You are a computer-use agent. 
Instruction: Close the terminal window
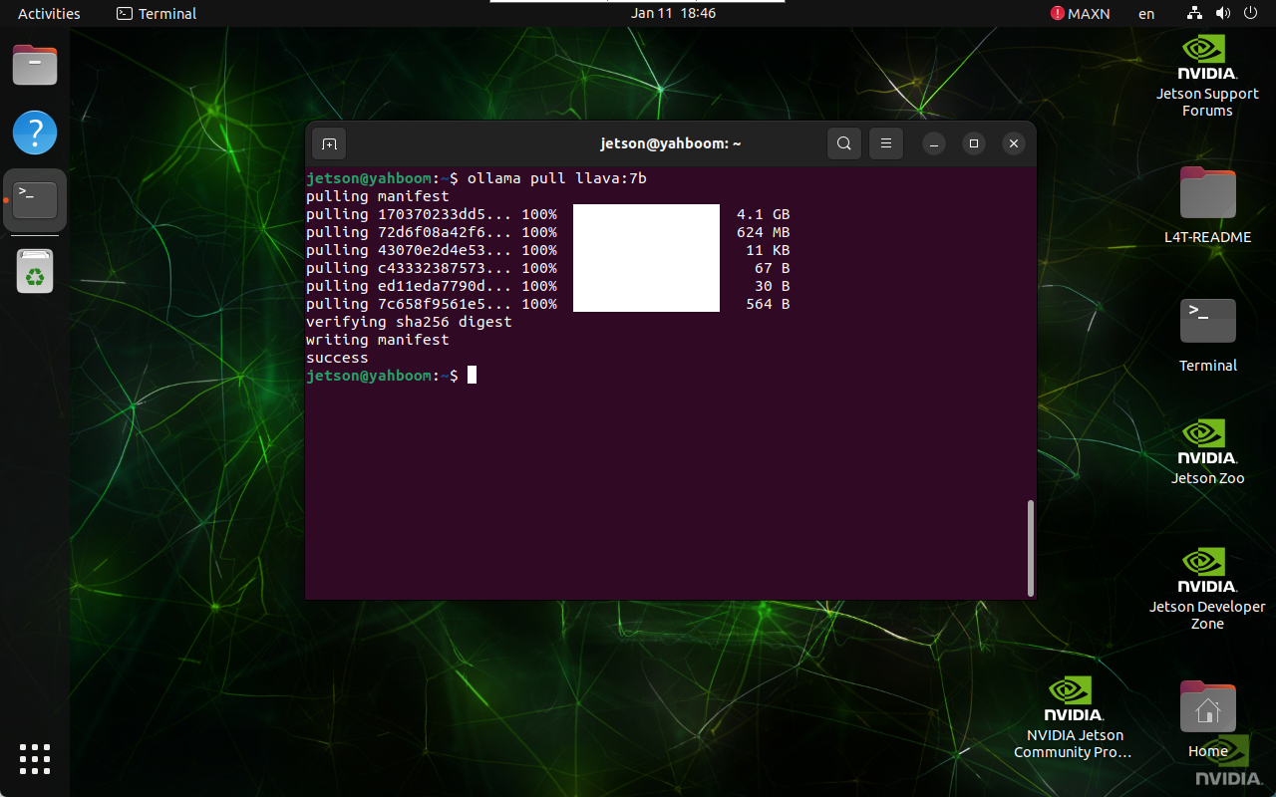(x=1014, y=143)
